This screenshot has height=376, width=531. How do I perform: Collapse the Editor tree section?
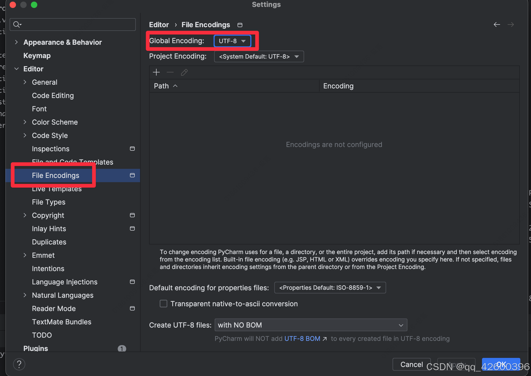tap(17, 69)
